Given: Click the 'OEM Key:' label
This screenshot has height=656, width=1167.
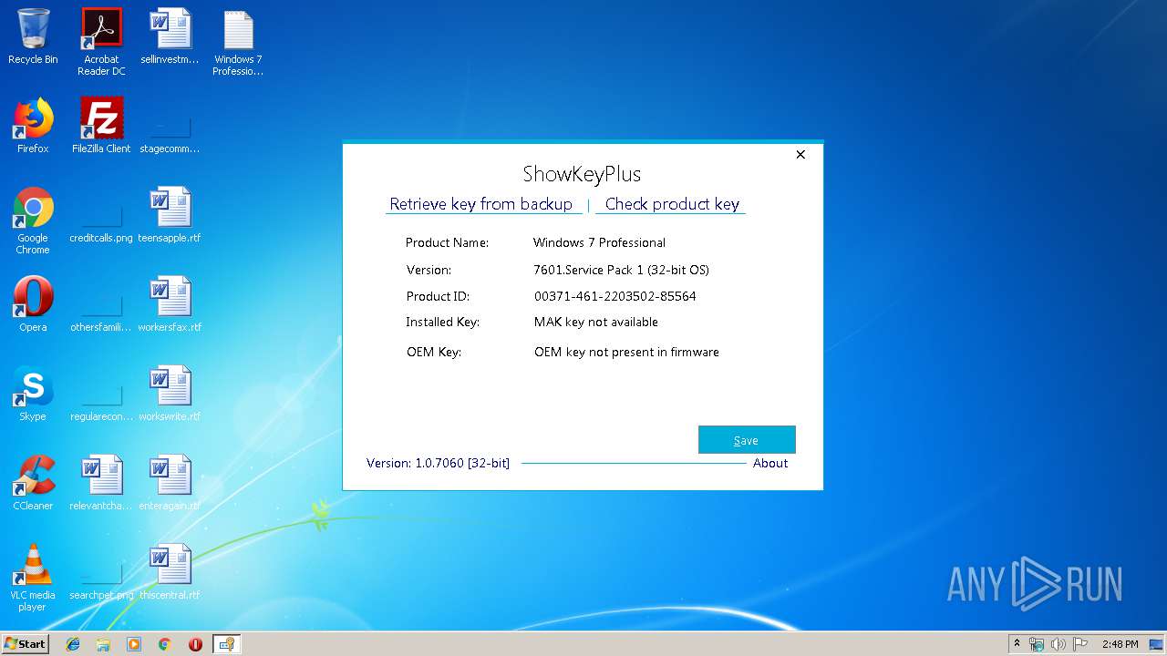Looking at the screenshot, I should (x=434, y=352).
